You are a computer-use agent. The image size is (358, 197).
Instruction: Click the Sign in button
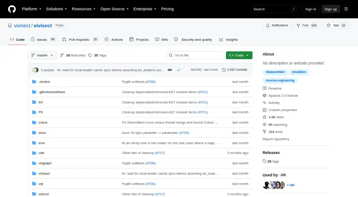pos(311,9)
